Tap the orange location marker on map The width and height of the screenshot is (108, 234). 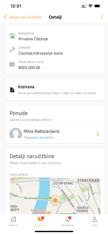pos(55,200)
